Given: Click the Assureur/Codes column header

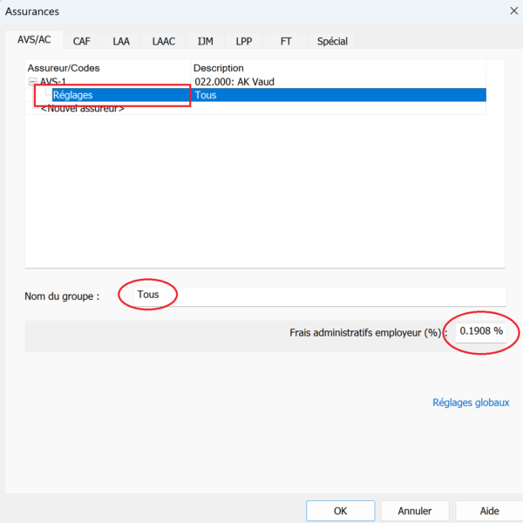Looking at the screenshot, I should pyautogui.click(x=108, y=68).
